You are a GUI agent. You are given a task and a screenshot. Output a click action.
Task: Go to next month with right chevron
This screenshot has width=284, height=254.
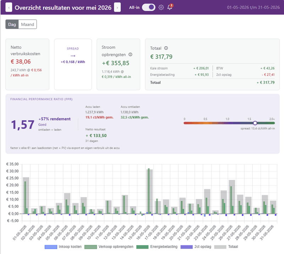pyautogui.click(x=117, y=7)
